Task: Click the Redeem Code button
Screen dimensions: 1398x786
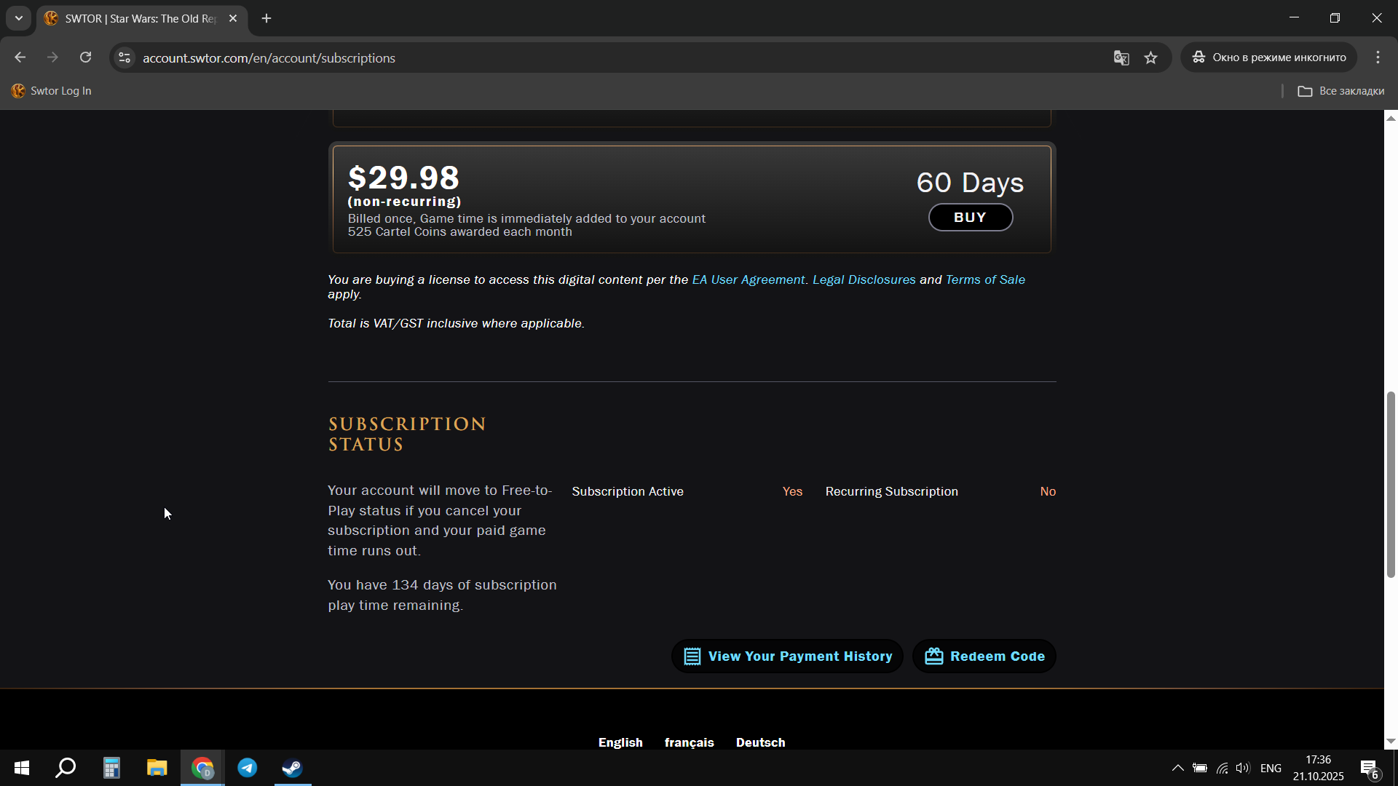Action: (x=984, y=656)
